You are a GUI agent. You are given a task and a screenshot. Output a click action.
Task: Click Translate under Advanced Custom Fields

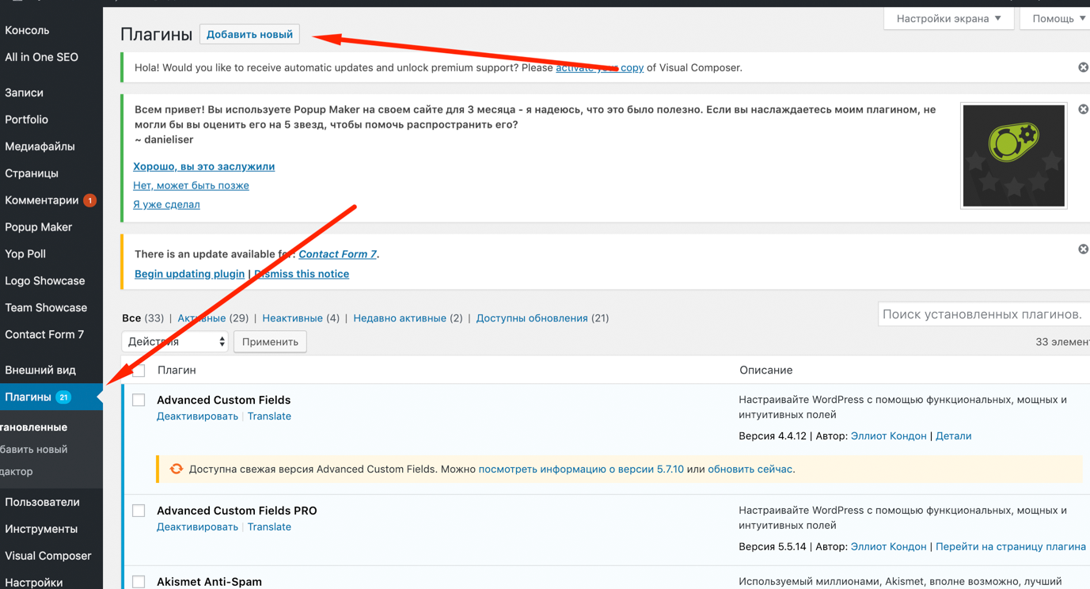pyautogui.click(x=269, y=416)
